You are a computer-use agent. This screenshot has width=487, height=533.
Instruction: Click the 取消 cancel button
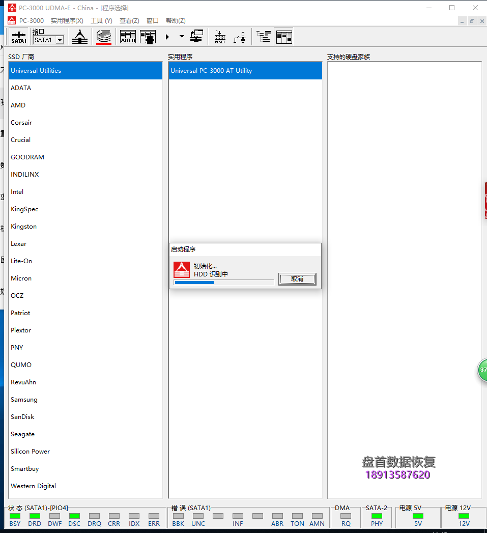(297, 279)
